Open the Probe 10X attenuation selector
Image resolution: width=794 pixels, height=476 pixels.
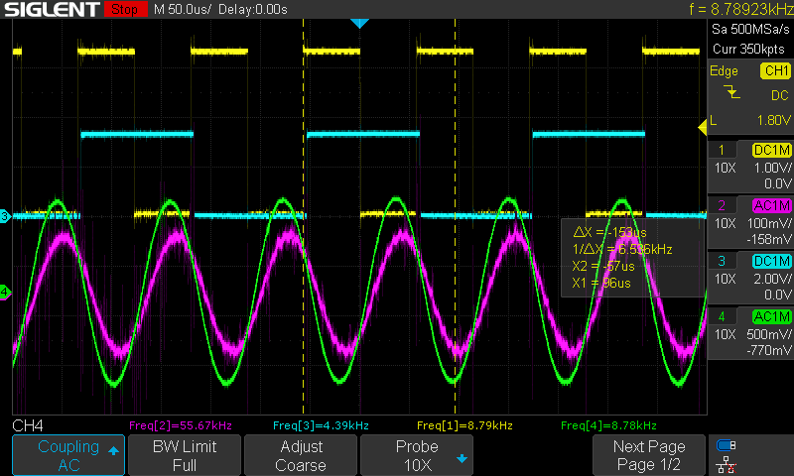click(416, 455)
